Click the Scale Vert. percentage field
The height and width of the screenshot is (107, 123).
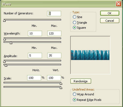click(54, 78)
